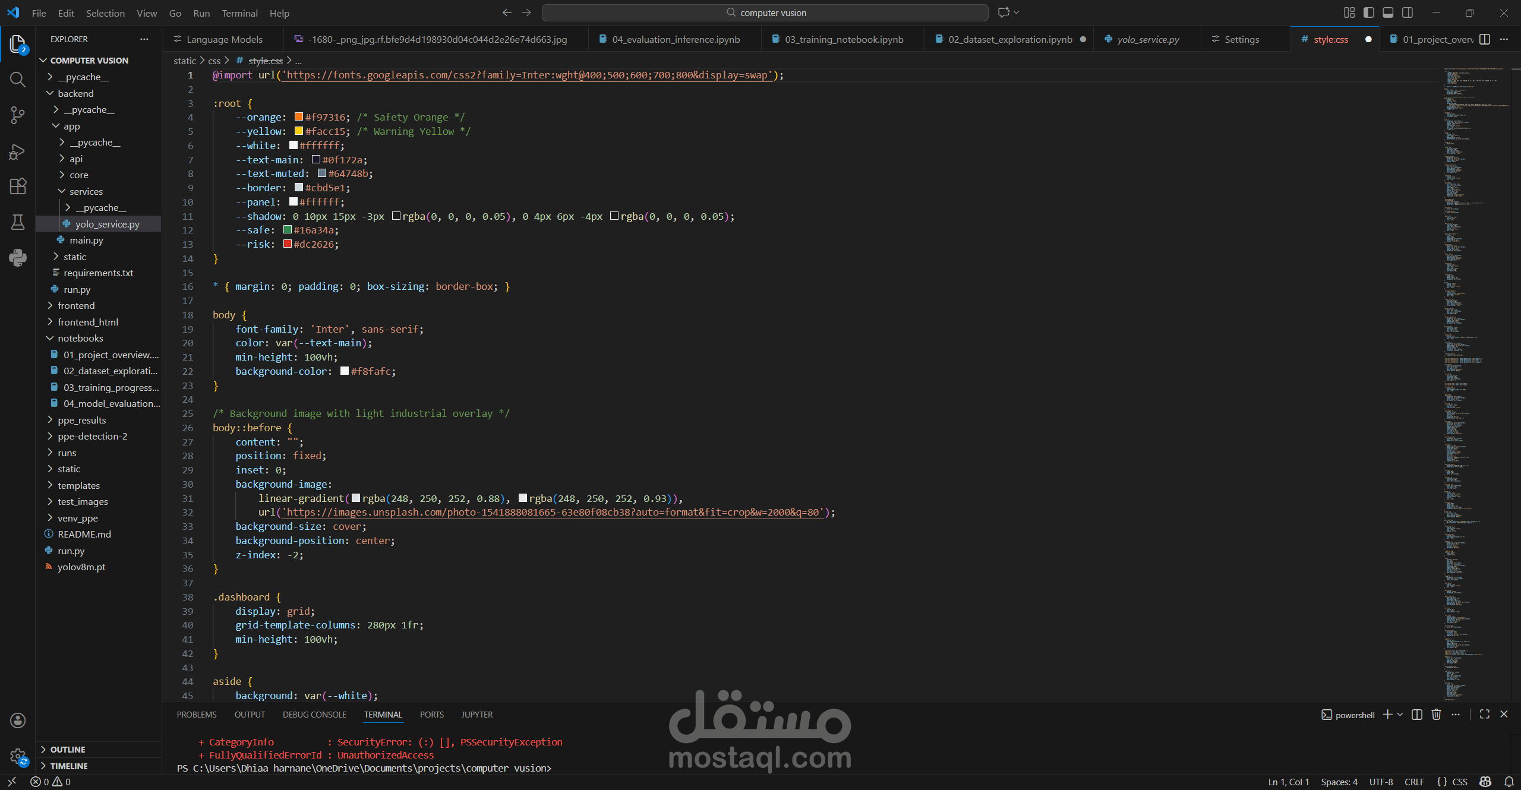The image size is (1521, 790).
Task: Toggle the bottom panel layout button
Action: coord(1388,12)
